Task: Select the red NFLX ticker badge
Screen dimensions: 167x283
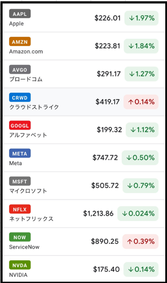Action: pos(20,209)
